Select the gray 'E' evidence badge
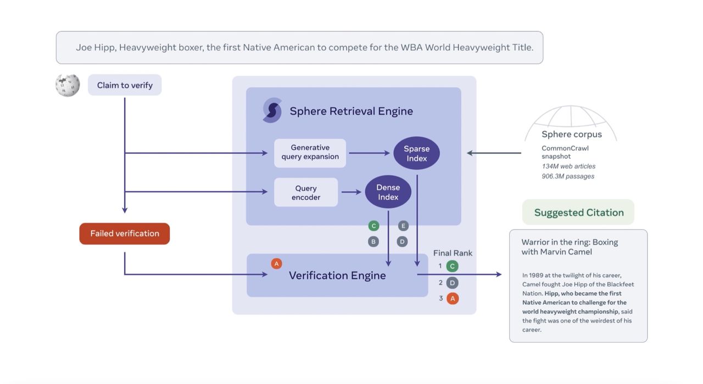 pyautogui.click(x=403, y=225)
